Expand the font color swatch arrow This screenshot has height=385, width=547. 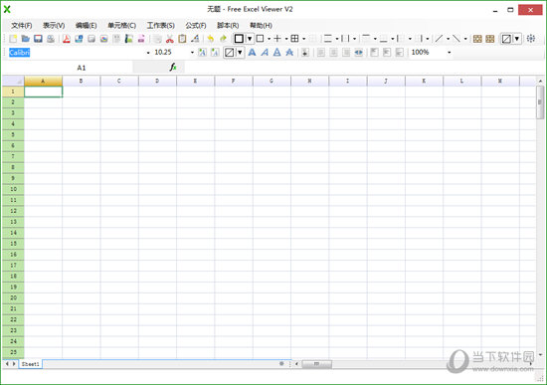[x=240, y=53]
